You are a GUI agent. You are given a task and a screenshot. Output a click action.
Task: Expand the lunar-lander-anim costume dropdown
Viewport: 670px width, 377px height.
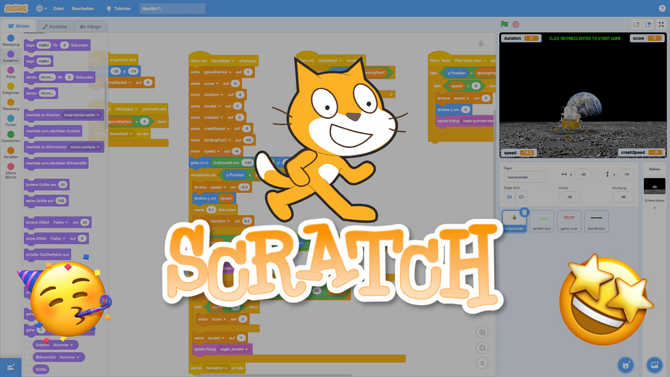click(x=99, y=115)
